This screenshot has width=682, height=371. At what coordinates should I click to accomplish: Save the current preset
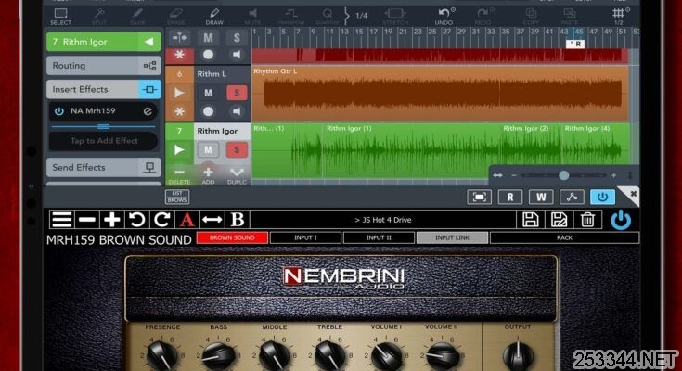pyautogui.click(x=530, y=220)
